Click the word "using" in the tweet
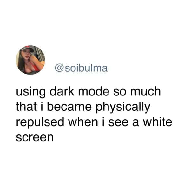This screenshot has width=190, height=190. 31,92
